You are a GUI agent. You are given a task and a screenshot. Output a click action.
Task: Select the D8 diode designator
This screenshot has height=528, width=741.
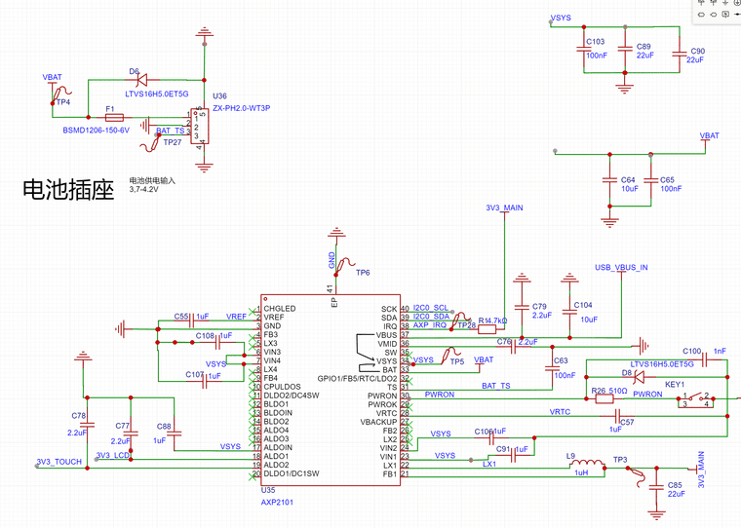[626, 373]
